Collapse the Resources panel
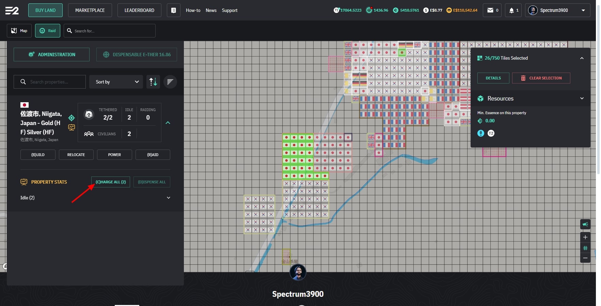601x306 pixels. tap(582, 98)
